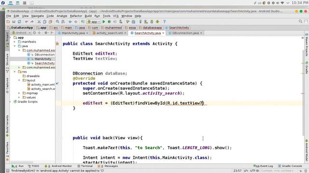The width and height of the screenshot is (309, 173).
Task: Click the Cut scissors icon
Action: tap(39, 22)
